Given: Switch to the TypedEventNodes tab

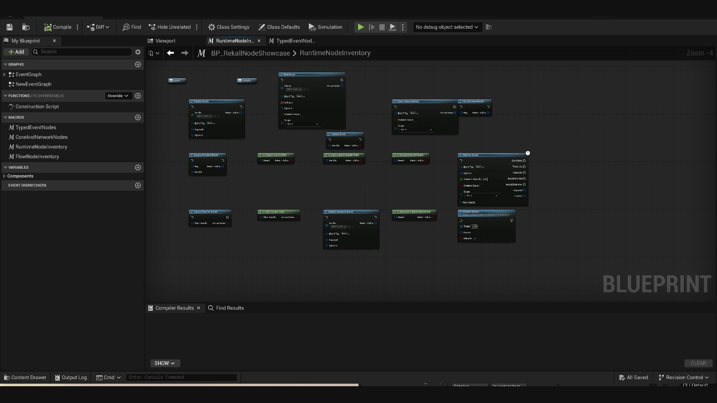Looking at the screenshot, I should (x=292, y=41).
